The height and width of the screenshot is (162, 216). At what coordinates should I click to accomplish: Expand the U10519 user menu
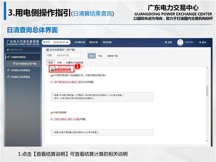(x=189, y=42)
